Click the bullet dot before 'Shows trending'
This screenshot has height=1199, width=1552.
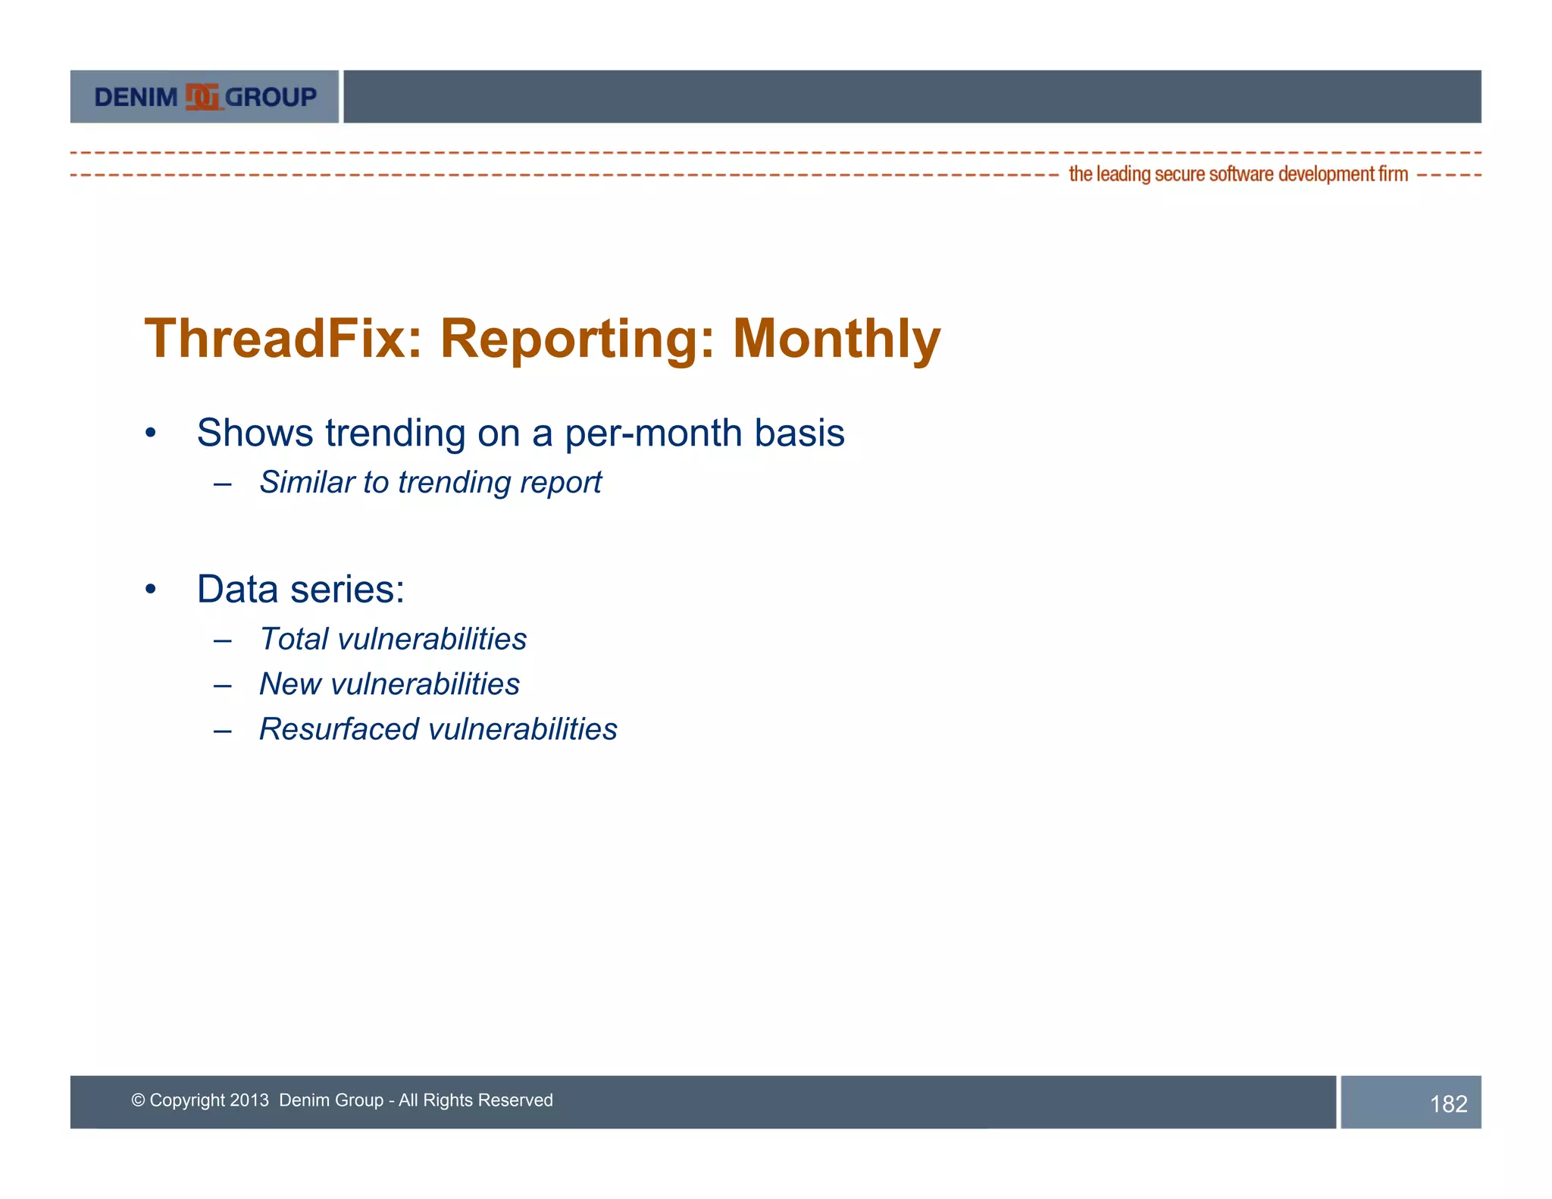[x=151, y=434]
